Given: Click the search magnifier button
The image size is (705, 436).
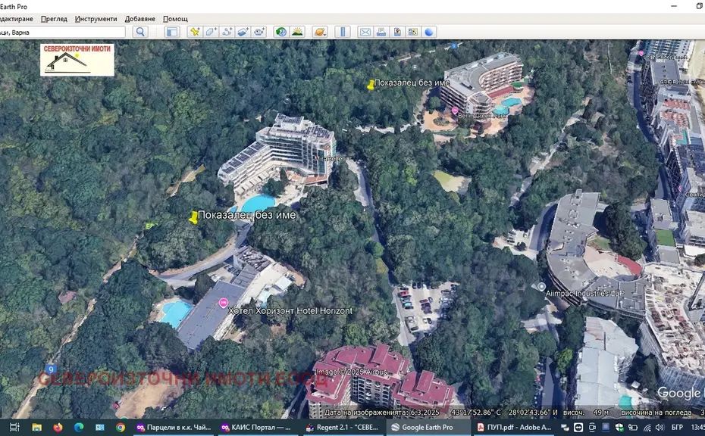Looking at the screenshot, I should [139, 32].
